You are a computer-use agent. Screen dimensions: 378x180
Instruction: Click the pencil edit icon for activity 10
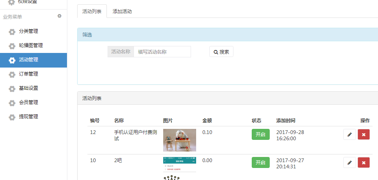click(349, 162)
